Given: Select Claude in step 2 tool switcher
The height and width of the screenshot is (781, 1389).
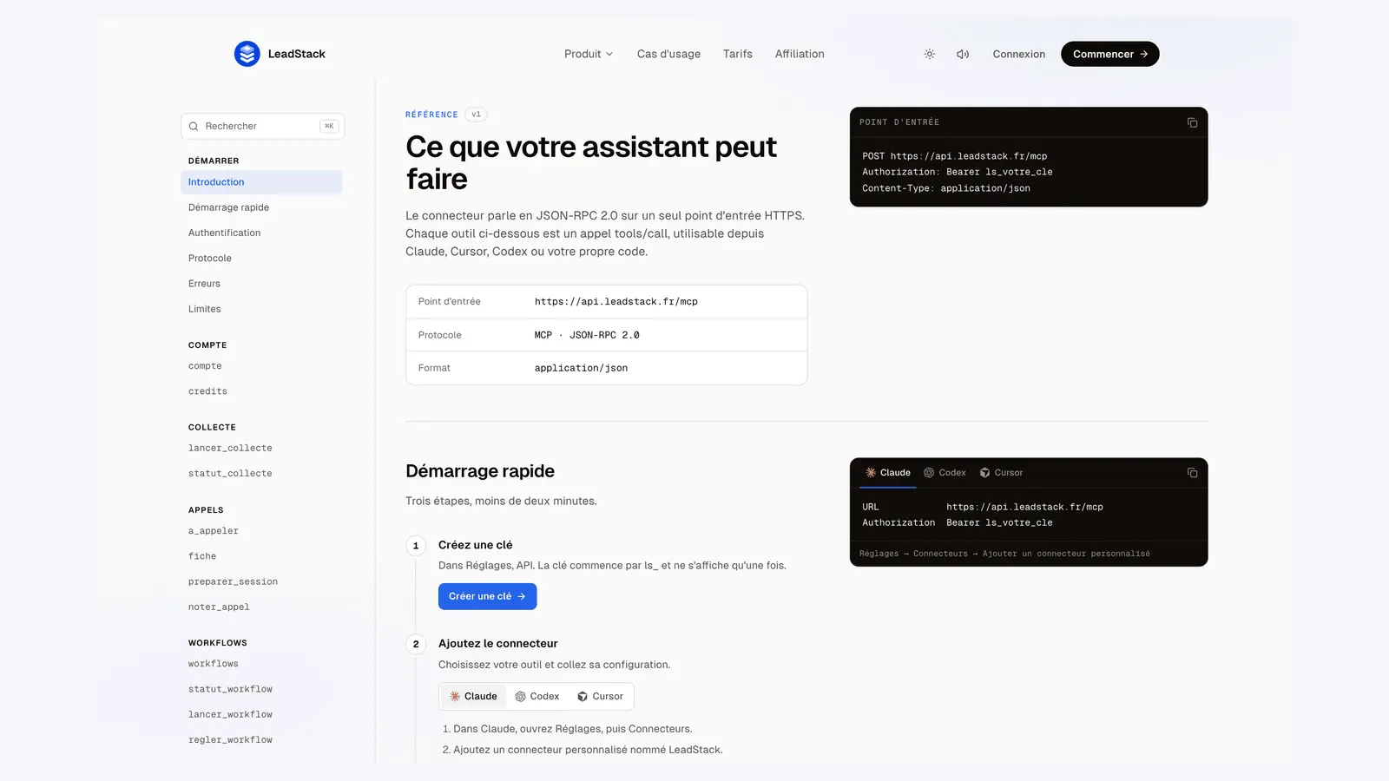Looking at the screenshot, I should coord(473,697).
